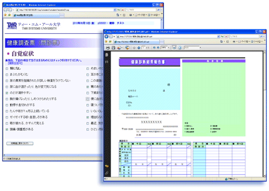This screenshot has height=191, width=269.
Task: Check 眼が疲れる、かすんで見える checkbox
Action: coord(7,123)
